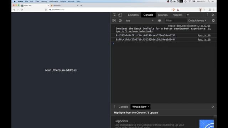This screenshot has width=228, height=128.
Task: Open the Apple menu
Action: tap(15, 1)
